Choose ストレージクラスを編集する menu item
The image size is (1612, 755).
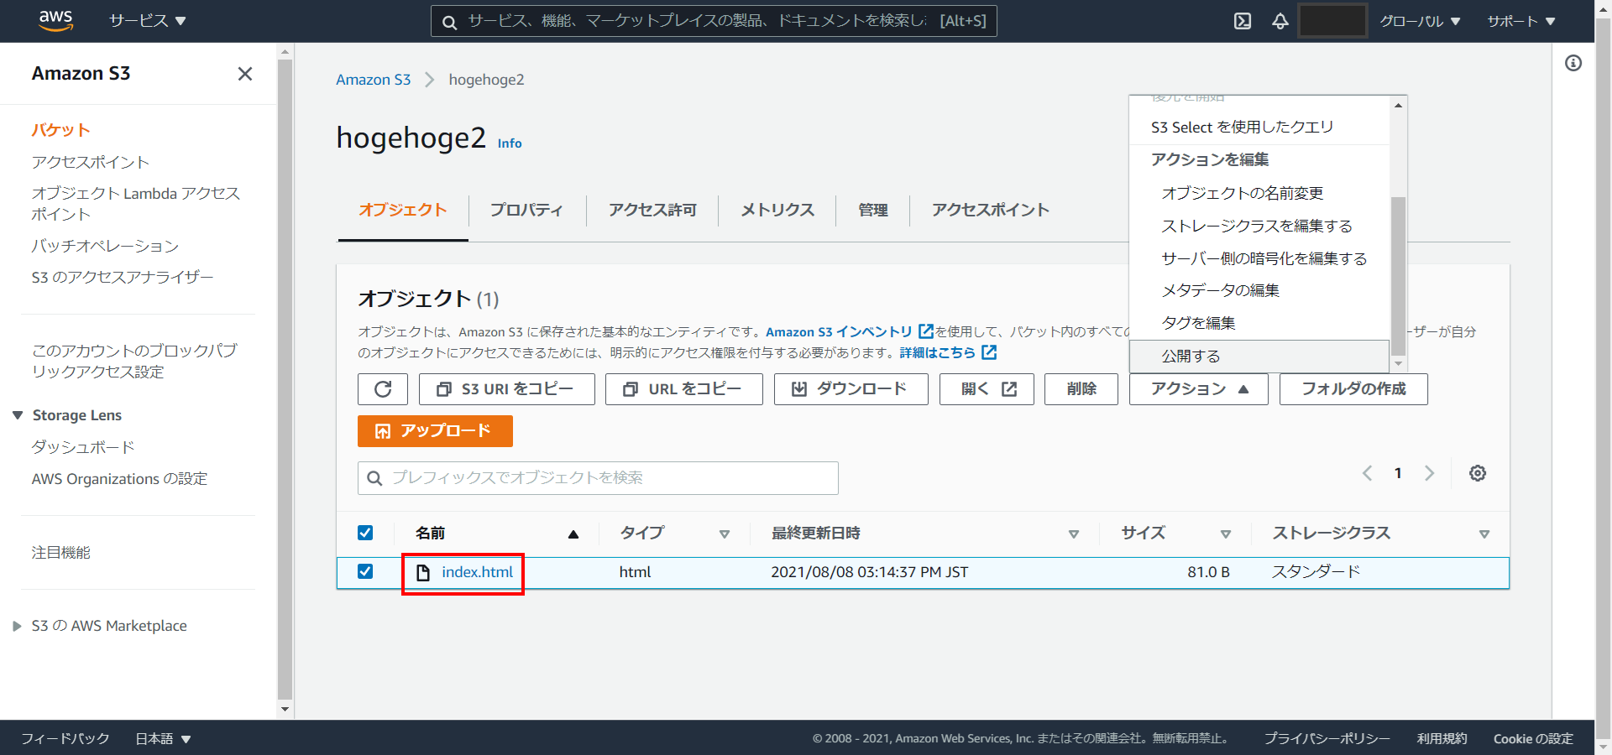1259,226
